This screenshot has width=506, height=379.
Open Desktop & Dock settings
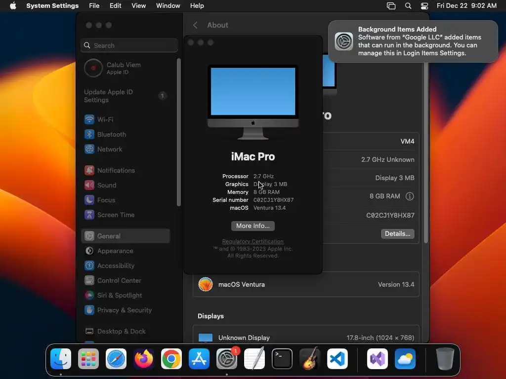pyautogui.click(x=126, y=331)
